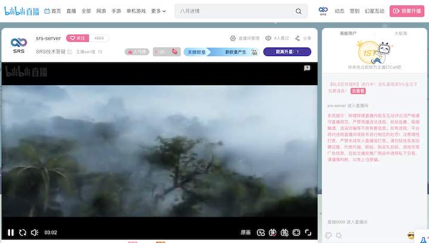Screen dimensions: 429x243
Task: Enable picture-in-picture mode icon
Action: point(260,232)
